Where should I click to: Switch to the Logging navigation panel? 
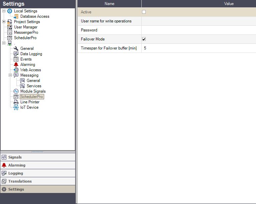[38, 173]
